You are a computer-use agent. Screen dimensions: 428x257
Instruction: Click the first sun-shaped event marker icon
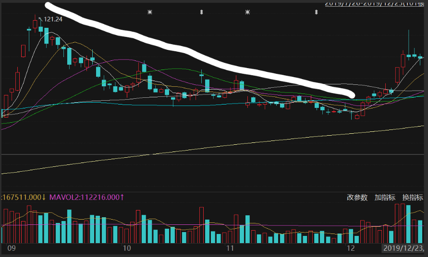pos(149,12)
